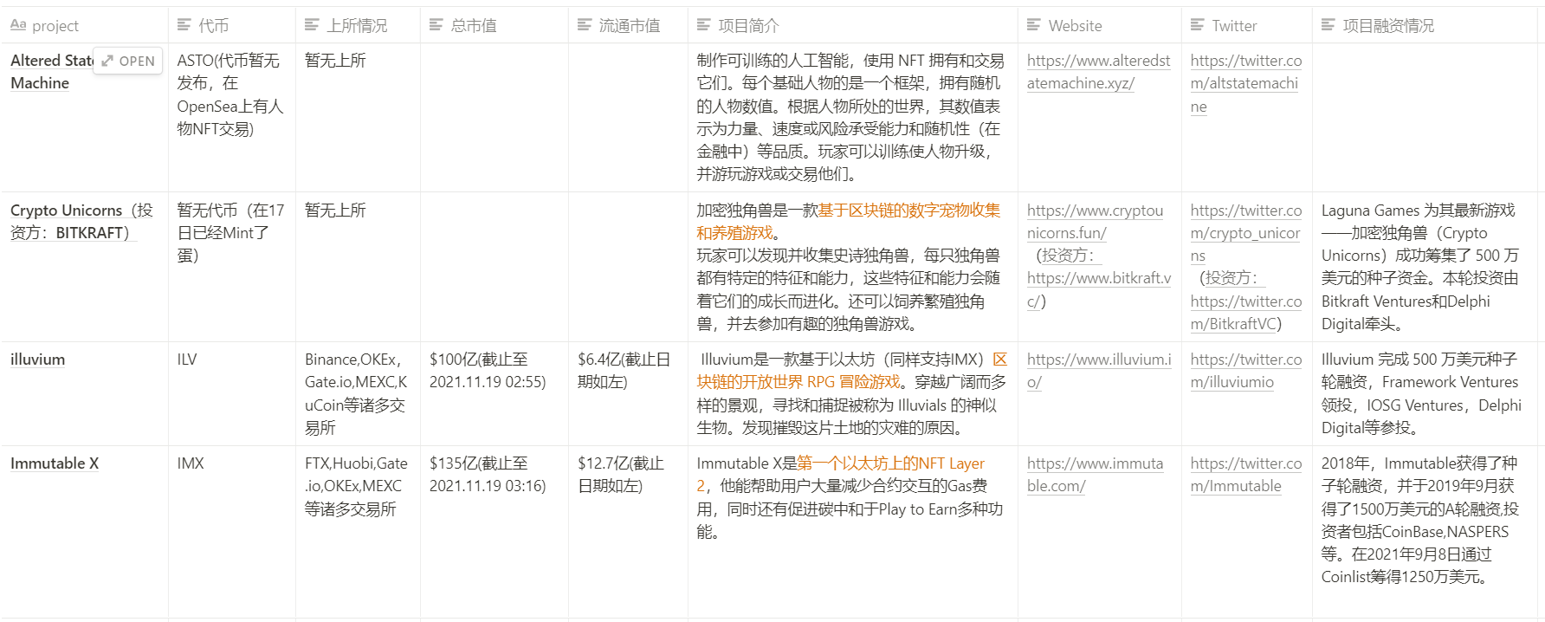This screenshot has height=622, width=1545.
Task: Open the alteredstatemachine.xyz website link
Action: point(1098,72)
